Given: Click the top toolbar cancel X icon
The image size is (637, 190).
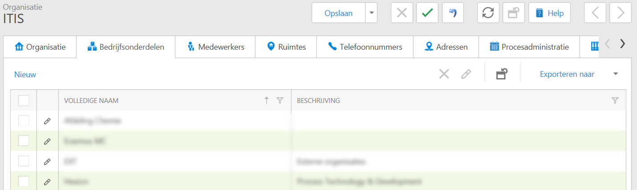Looking at the screenshot, I should (402, 13).
